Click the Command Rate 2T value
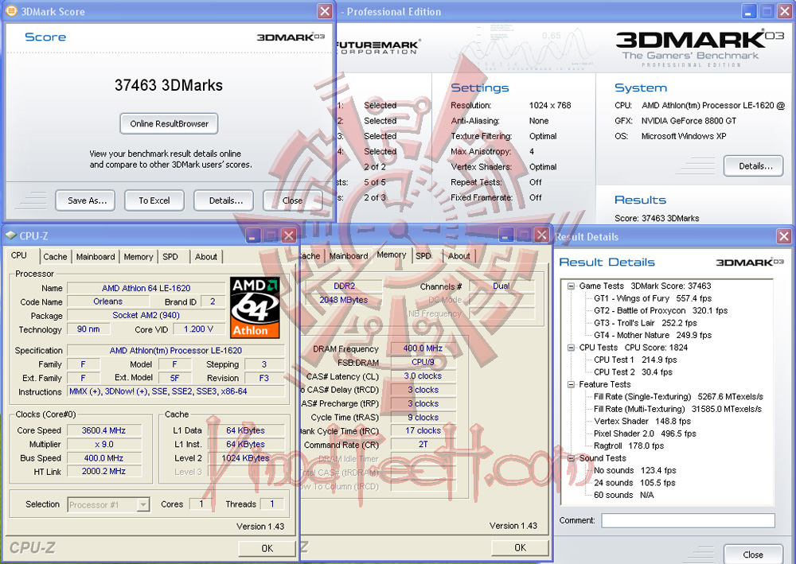This screenshot has width=796, height=564. pos(423,445)
